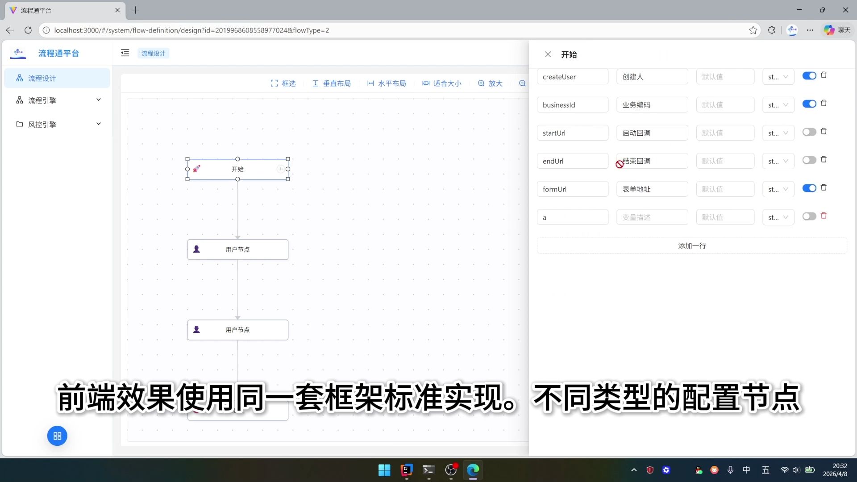The height and width of the screenshot is (482, 857).
Task: Delete the formUrl variable row
Action: click(x=824, y=188)
